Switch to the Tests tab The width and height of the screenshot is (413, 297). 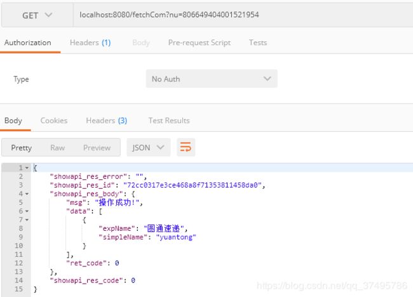[x=258, y=43]
